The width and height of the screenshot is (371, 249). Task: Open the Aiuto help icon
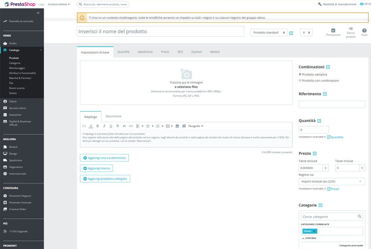[364, 30]
